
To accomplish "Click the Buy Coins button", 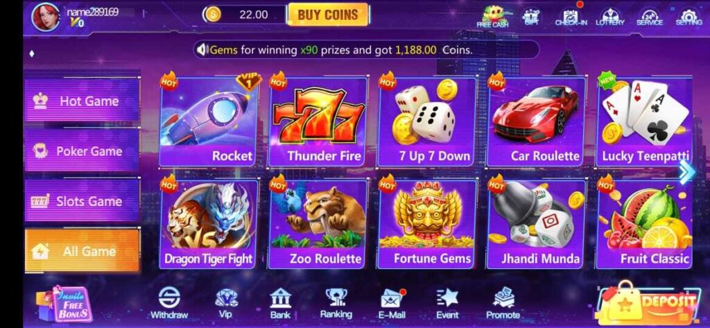I will tap(328, 15).
